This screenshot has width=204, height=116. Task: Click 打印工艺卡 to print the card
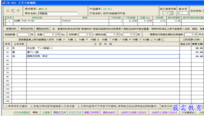75,112
